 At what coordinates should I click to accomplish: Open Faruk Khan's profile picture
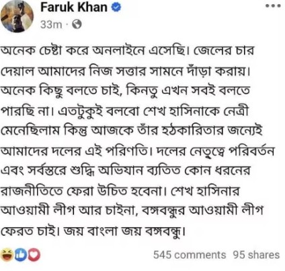pos(17,16)
